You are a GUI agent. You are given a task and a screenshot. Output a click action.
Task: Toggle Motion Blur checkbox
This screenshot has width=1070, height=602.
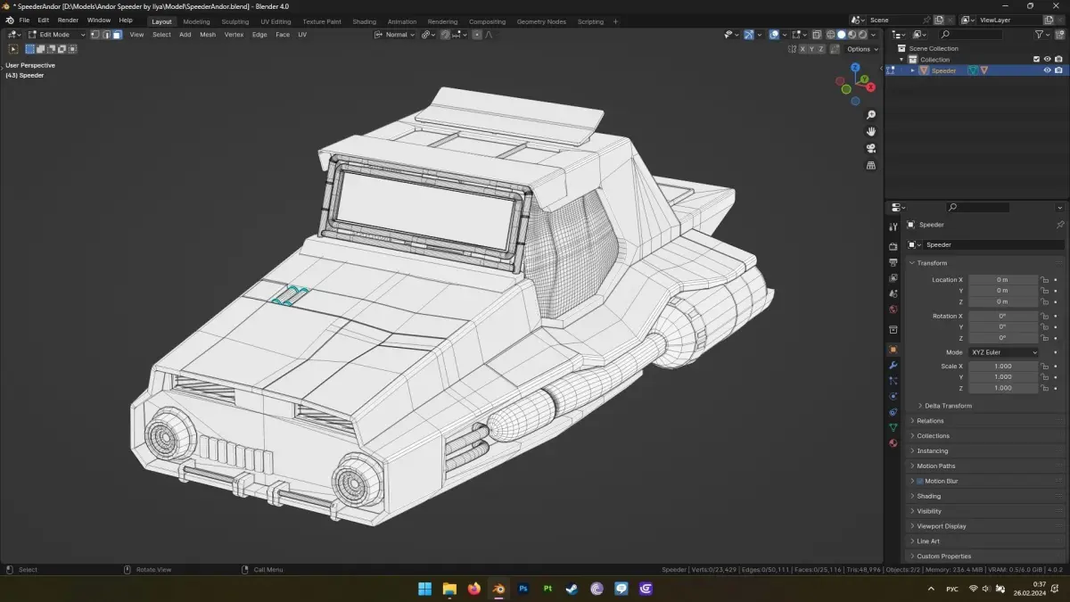919,481
